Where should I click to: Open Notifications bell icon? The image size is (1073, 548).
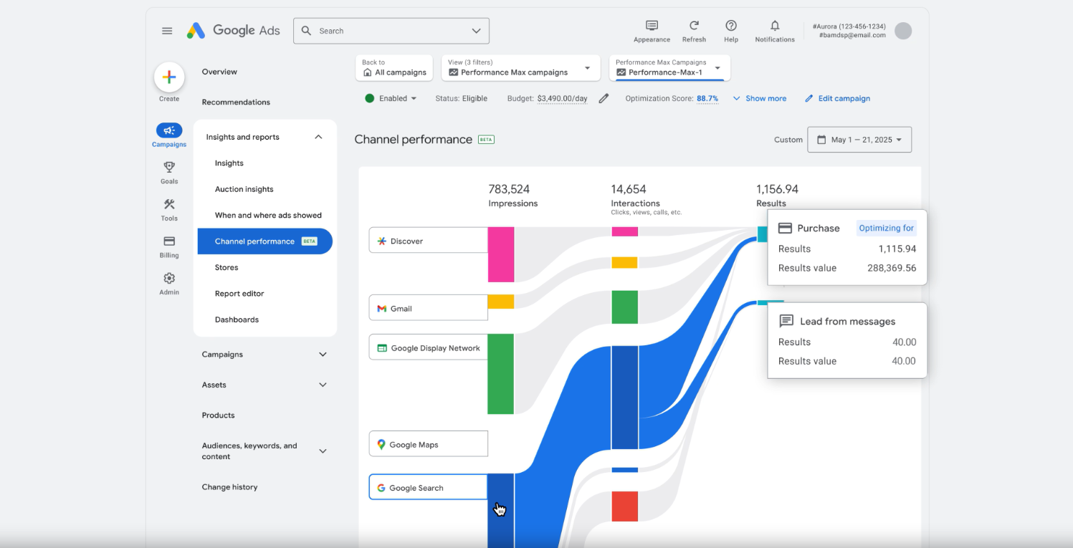[x=775, y=26]
